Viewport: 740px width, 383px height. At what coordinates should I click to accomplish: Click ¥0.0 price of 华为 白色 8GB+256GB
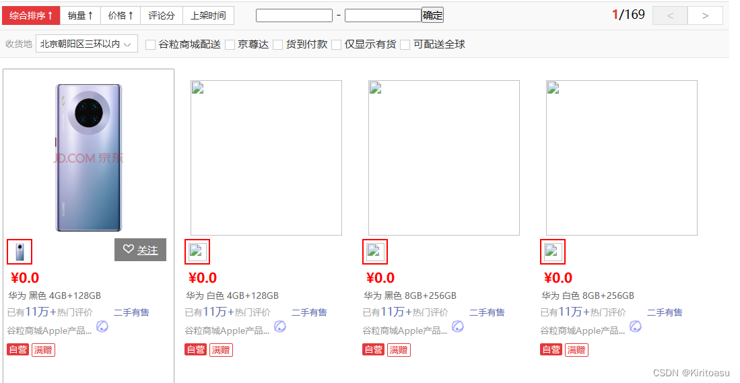[558, 278]
